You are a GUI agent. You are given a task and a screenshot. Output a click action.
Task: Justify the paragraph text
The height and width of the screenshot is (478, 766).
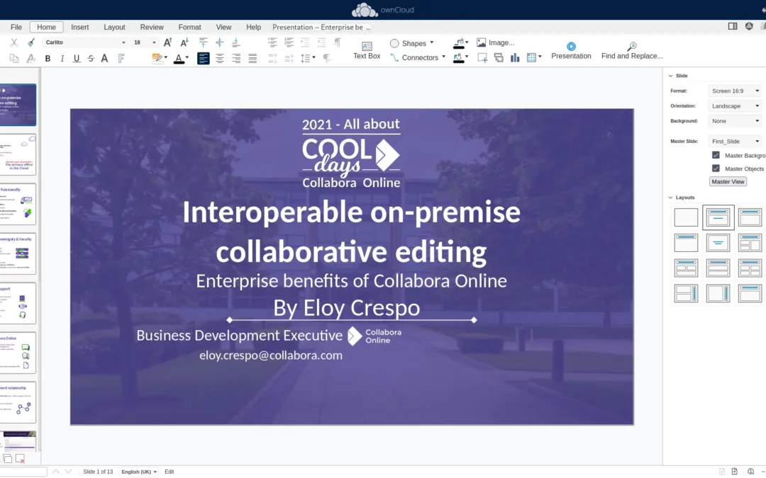252,59
